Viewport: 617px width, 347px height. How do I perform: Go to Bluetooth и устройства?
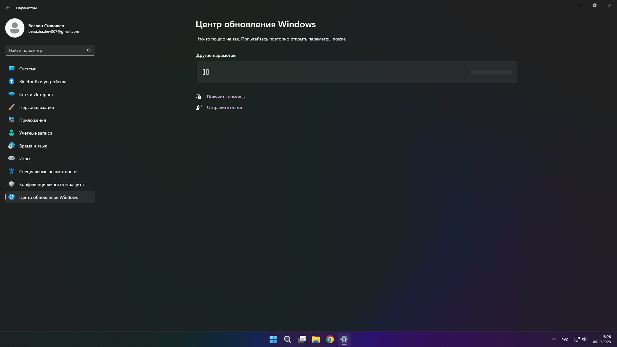click(50, 81)
